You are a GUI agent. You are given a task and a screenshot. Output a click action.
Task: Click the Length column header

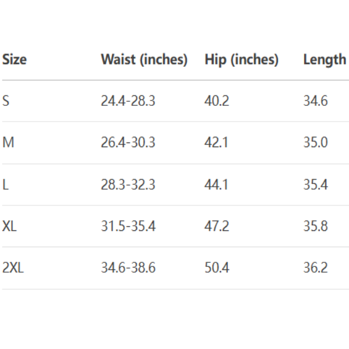[325, 59]
